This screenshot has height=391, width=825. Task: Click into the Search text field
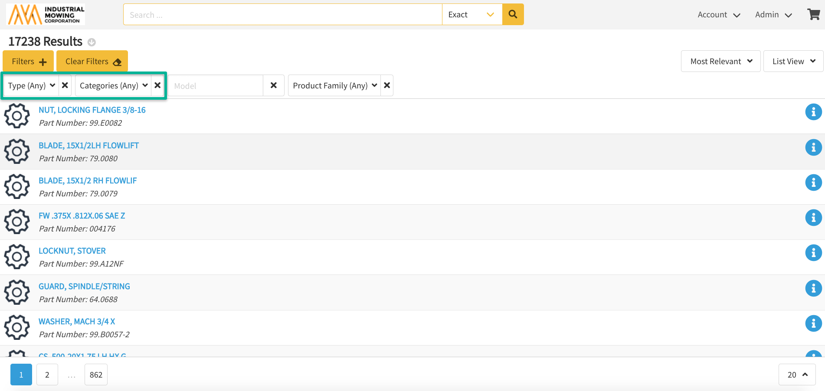[x=282, y=15]
